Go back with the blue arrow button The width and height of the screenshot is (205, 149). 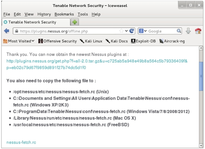(x=7, y=31)
